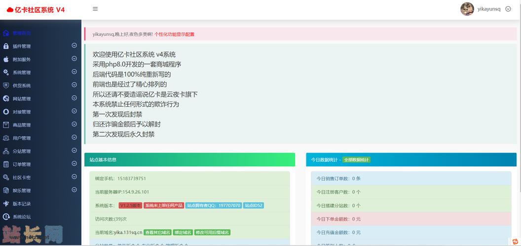Click the shield icon for 供货系统
Viewport: 521px width, 246px height.
tap(5, 86)
